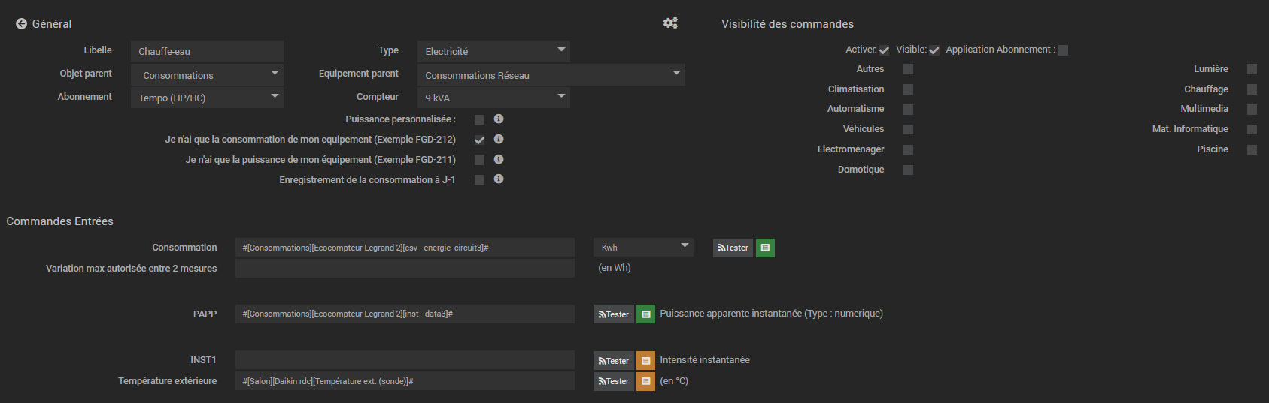Open the Compteur dropdown set to 9 kVA

pos(493,98)
